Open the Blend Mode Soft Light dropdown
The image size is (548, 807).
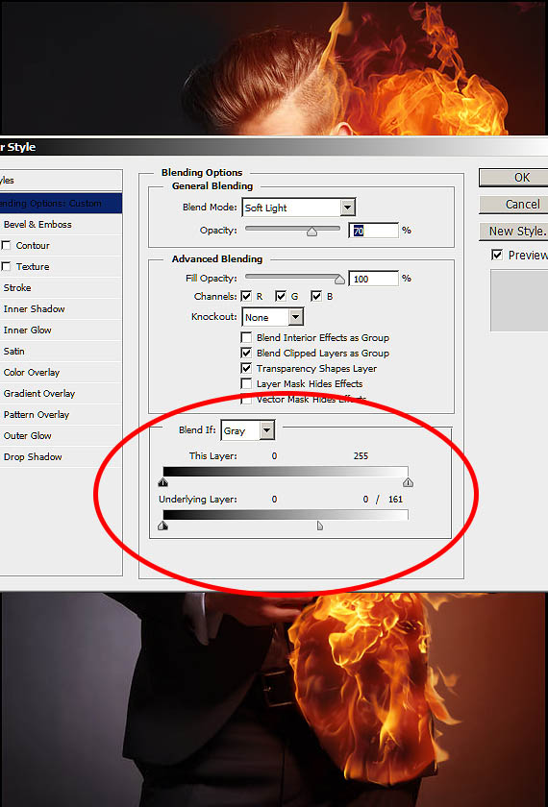pyautogui.click(x=298, y=208)
